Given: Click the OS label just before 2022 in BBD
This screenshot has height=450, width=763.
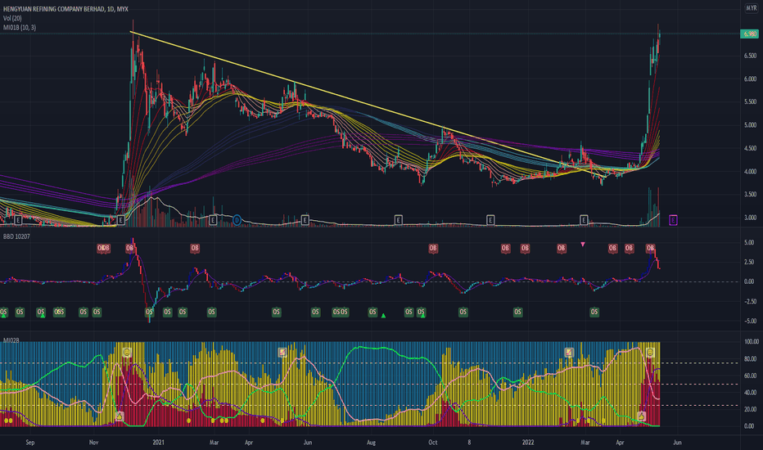Looking at the screenshot, I should point(517,312).
